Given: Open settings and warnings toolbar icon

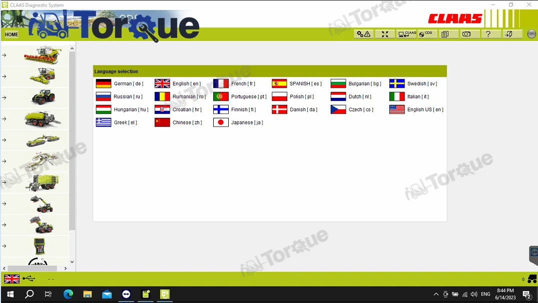Looking at the screenshot, I should coord(364,34).
